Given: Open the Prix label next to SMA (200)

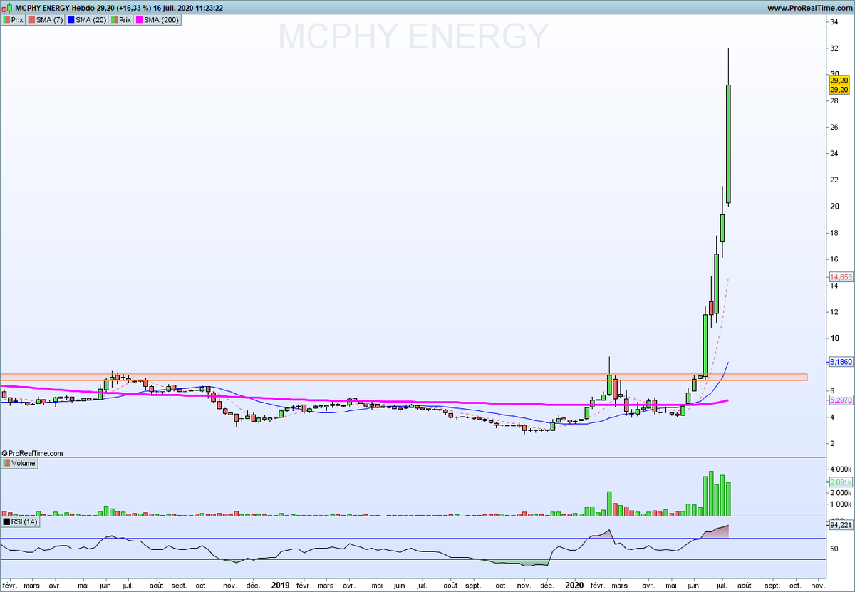Looking at the screenshot, I should (120, 20).
